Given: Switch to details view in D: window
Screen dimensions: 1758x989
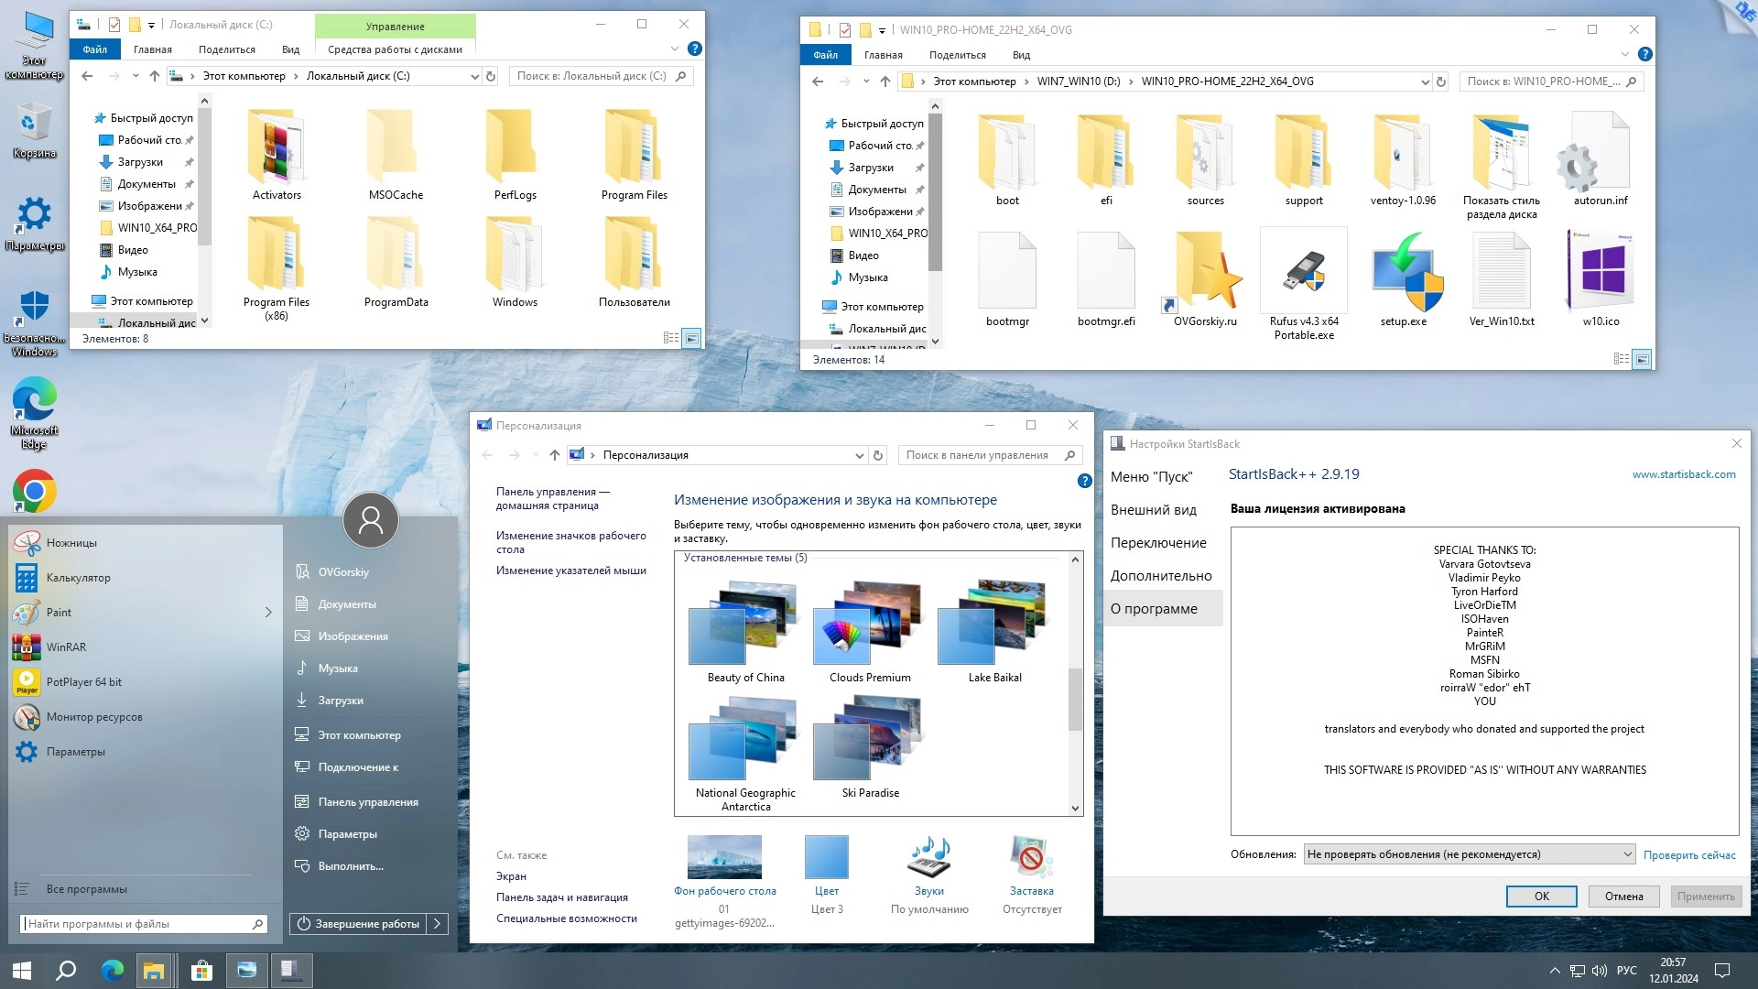Looking at the screenshot, I should tap(1622, 360).
